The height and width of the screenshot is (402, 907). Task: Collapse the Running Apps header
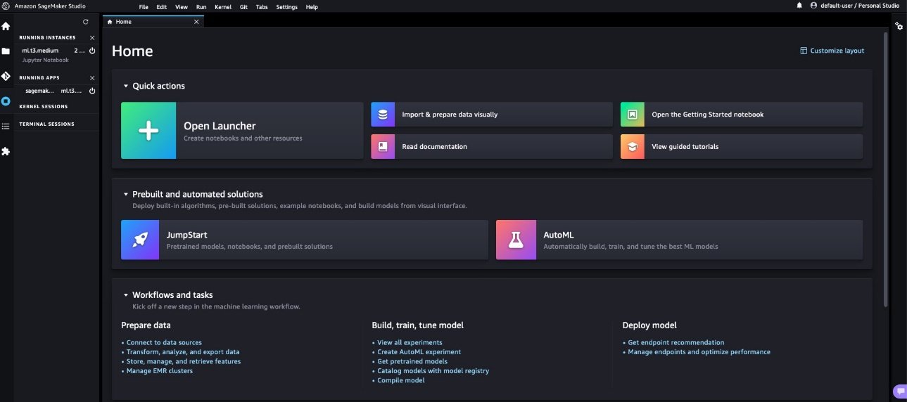pyautogui.click(x=39, y=78)
